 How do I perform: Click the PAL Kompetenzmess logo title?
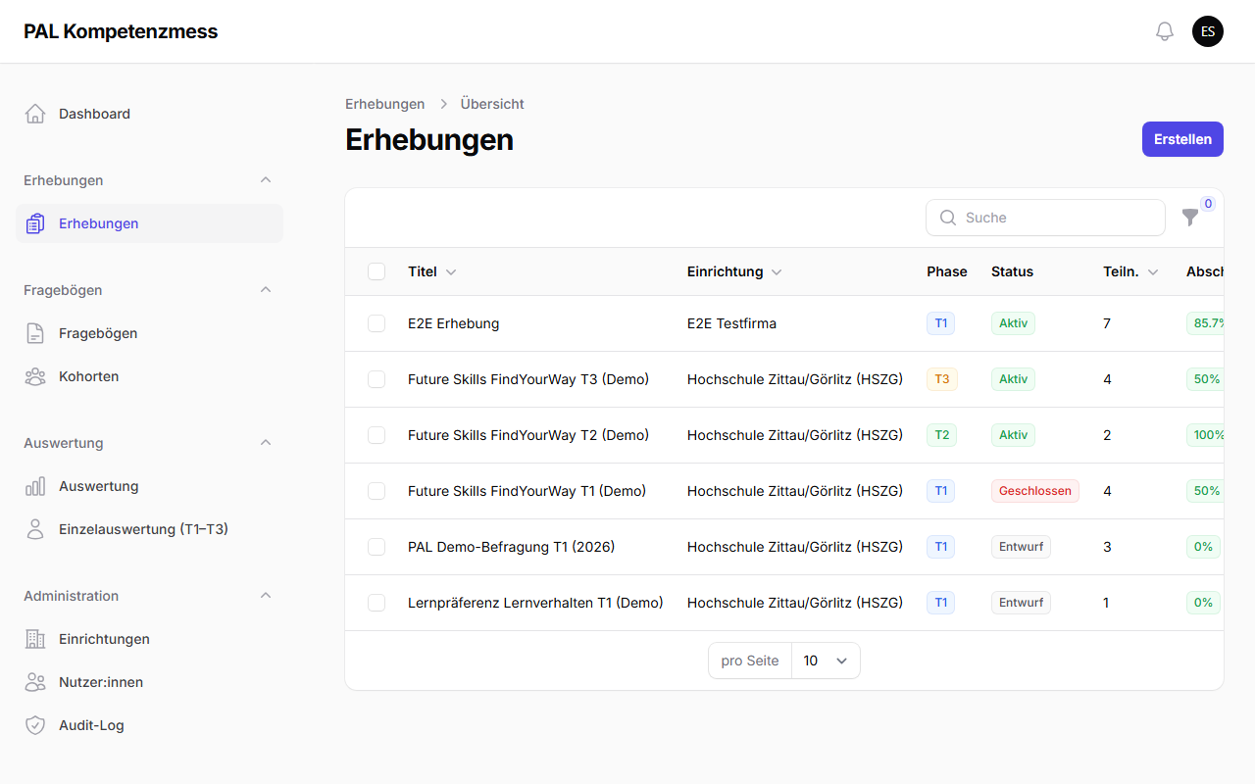tap(121, 31)
